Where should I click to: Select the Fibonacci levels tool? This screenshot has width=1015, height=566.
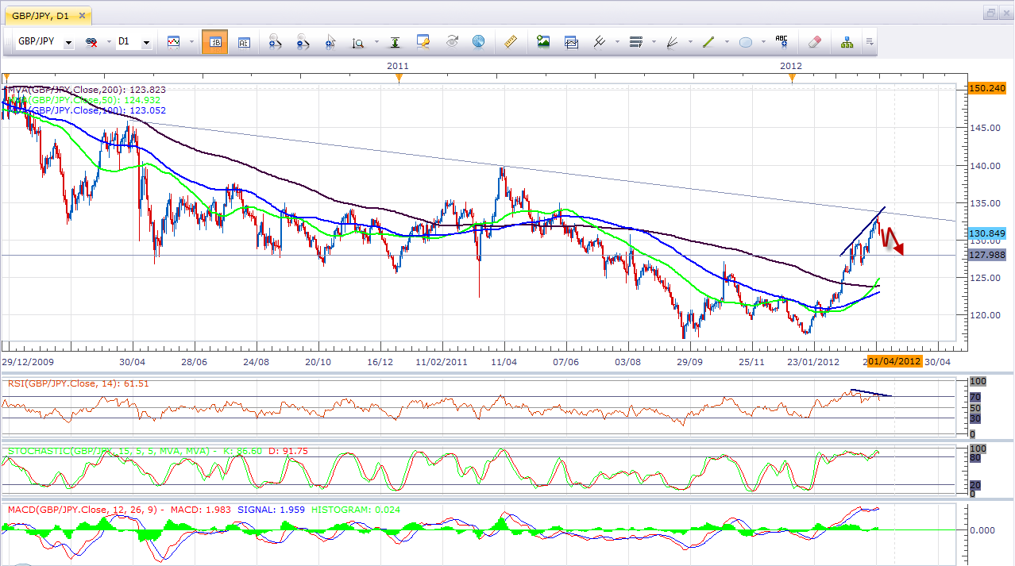[x=635, y=42]
